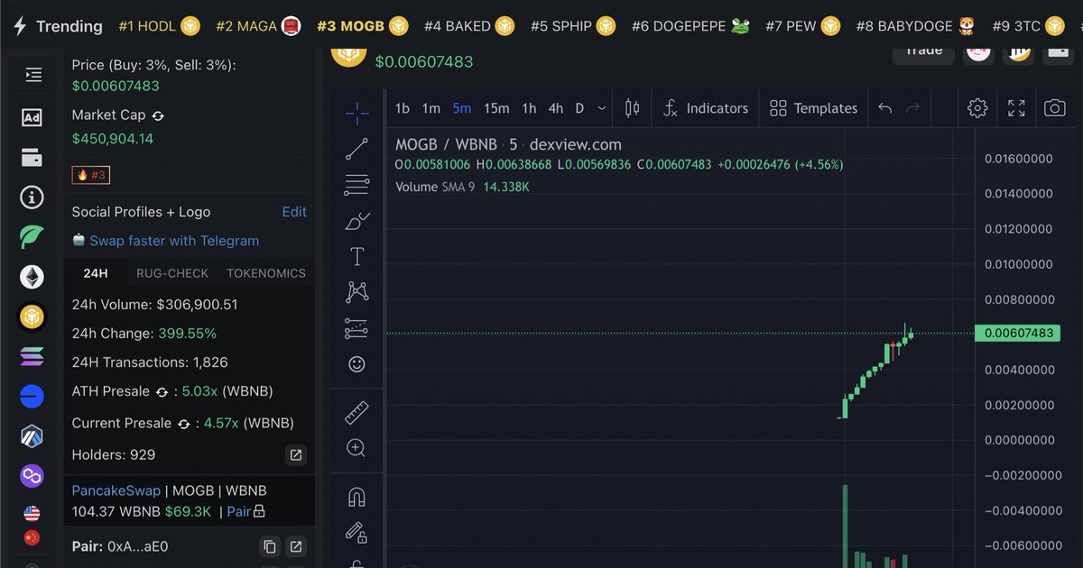Select the brush drawing tool
Image resolution: width=1083 pixels, height=568 pixels.
click(x=357, y=221)
